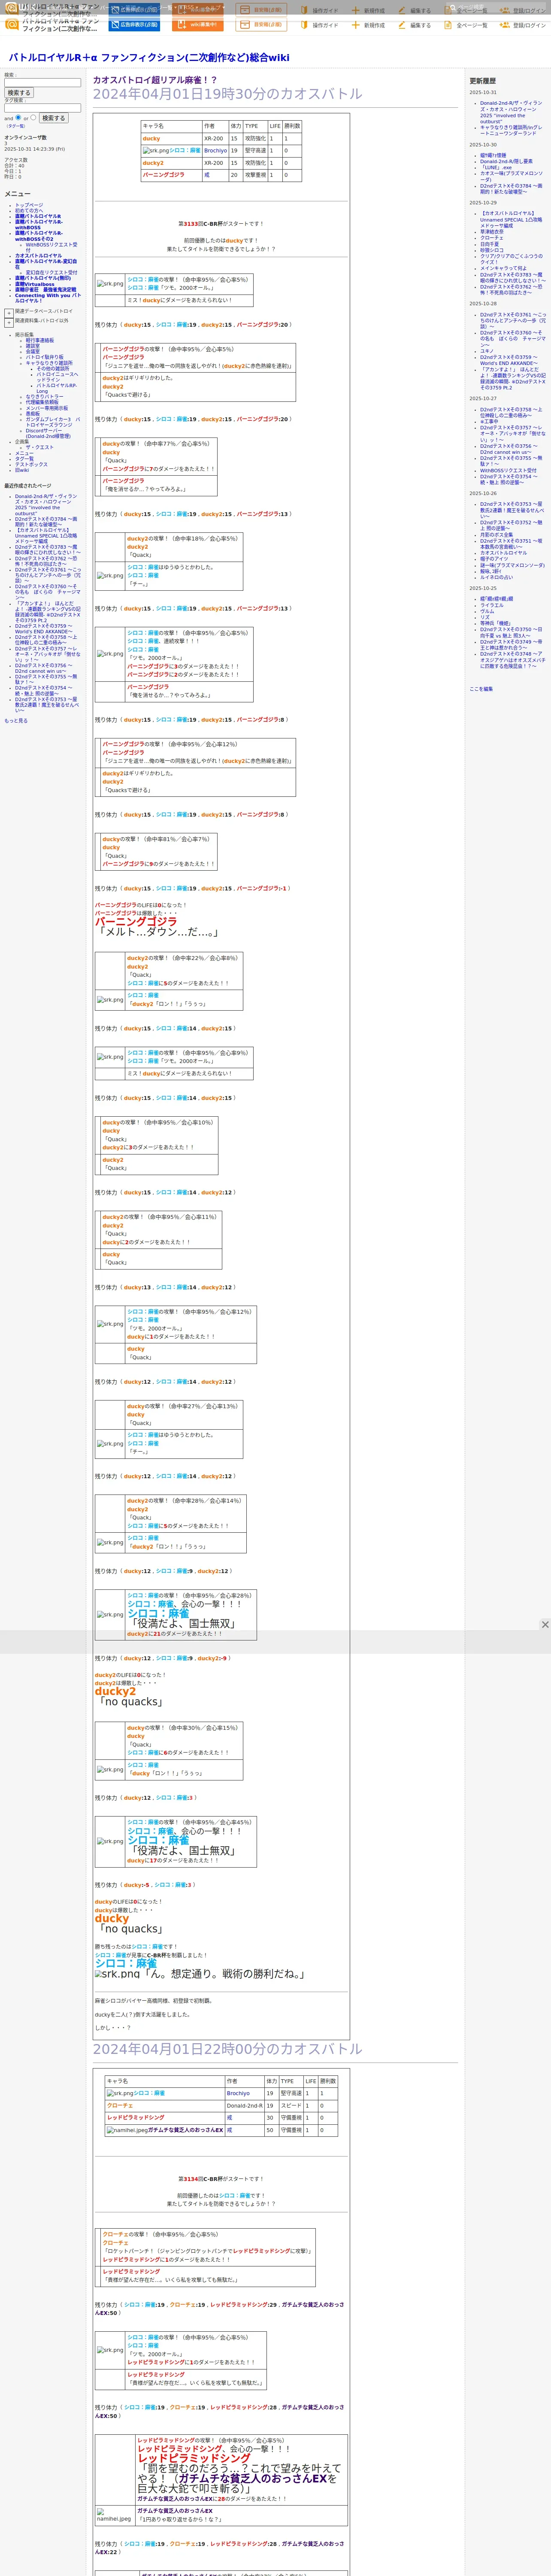Open 変幻自在リクエスト受付 in the left menu
The image size is (551, 2576).
[x=51, y=272]
